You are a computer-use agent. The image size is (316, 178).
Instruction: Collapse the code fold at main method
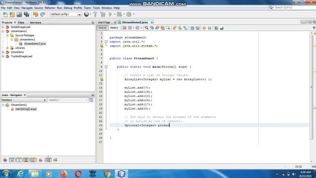[106, 67]
